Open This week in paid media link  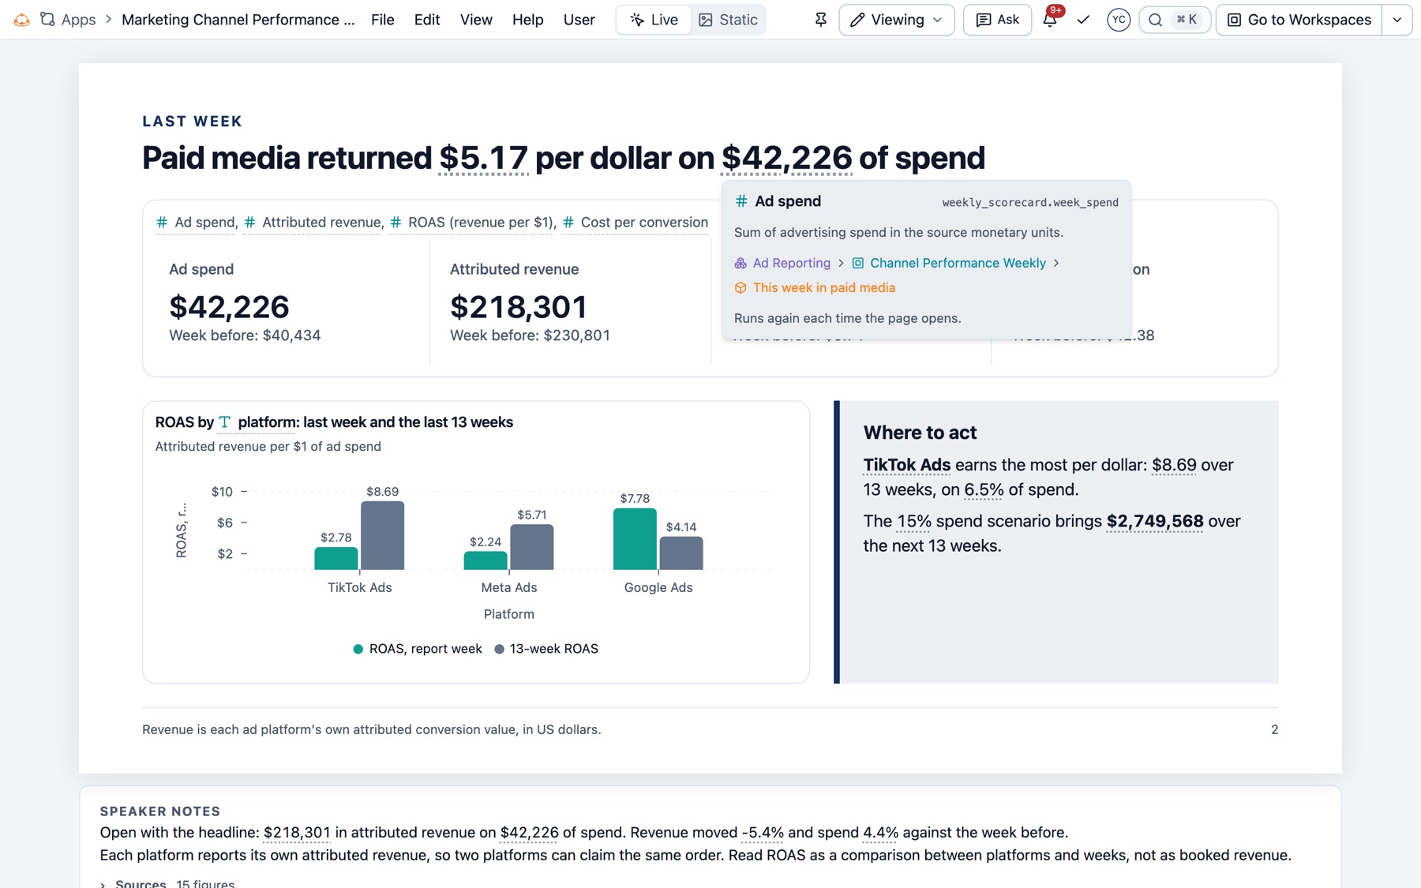click(x=824, y=287)
